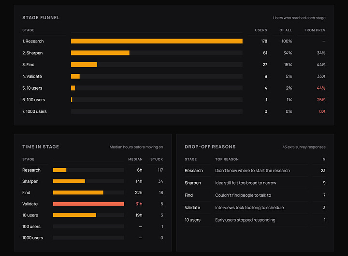This screenshot has width=348, height=256.
Task: Click '1000 users' row in Time in Stage
Action: point(92,238)
